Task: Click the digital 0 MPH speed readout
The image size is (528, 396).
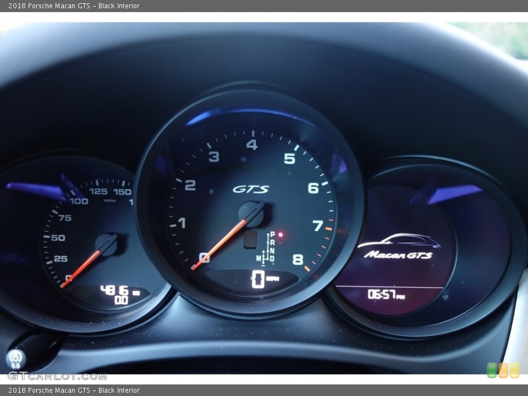Action: [x=265, y=279]
